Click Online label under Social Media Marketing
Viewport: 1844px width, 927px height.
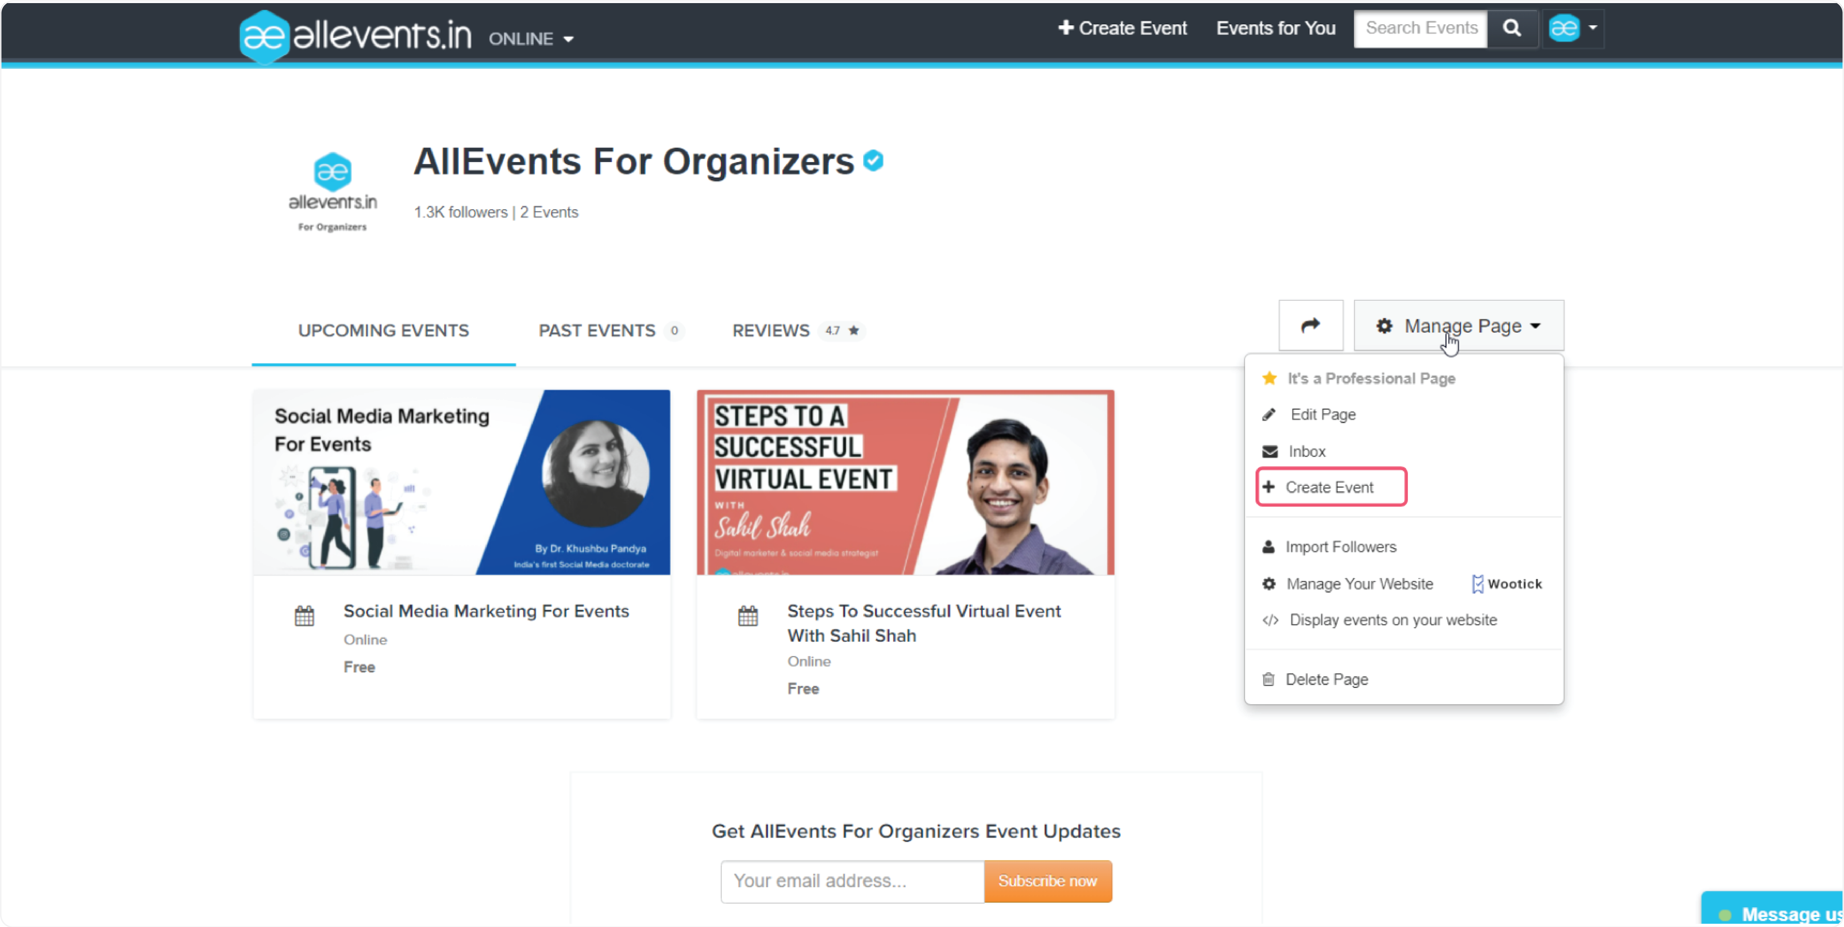coord(365,639)
